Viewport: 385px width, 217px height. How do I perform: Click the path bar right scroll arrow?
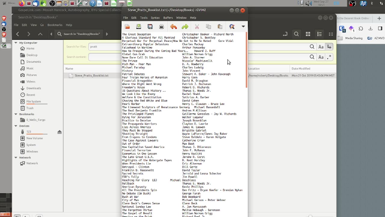[107, 34]
